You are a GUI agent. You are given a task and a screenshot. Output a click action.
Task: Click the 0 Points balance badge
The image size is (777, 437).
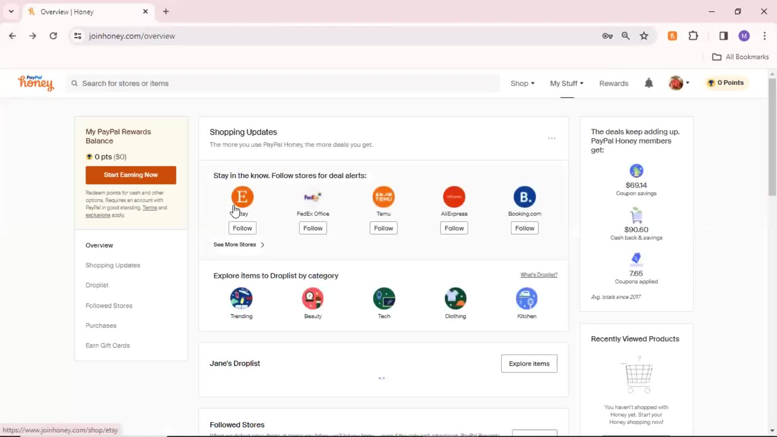pos(726,83)
